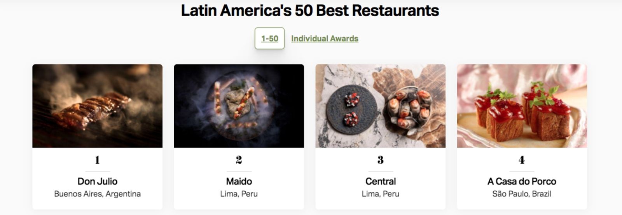The image size is (622, 215).
Task: Open the Don Julio grilled meat photo
Action: point(97,106)
